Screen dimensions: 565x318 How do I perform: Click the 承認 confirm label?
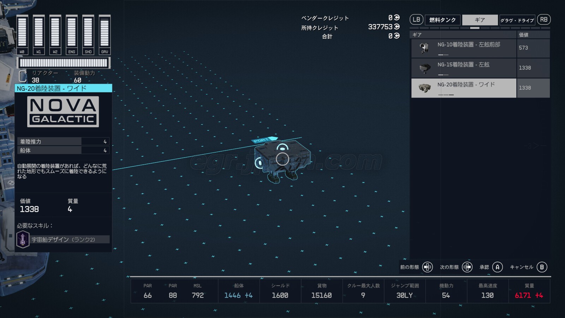coord(484,267)
